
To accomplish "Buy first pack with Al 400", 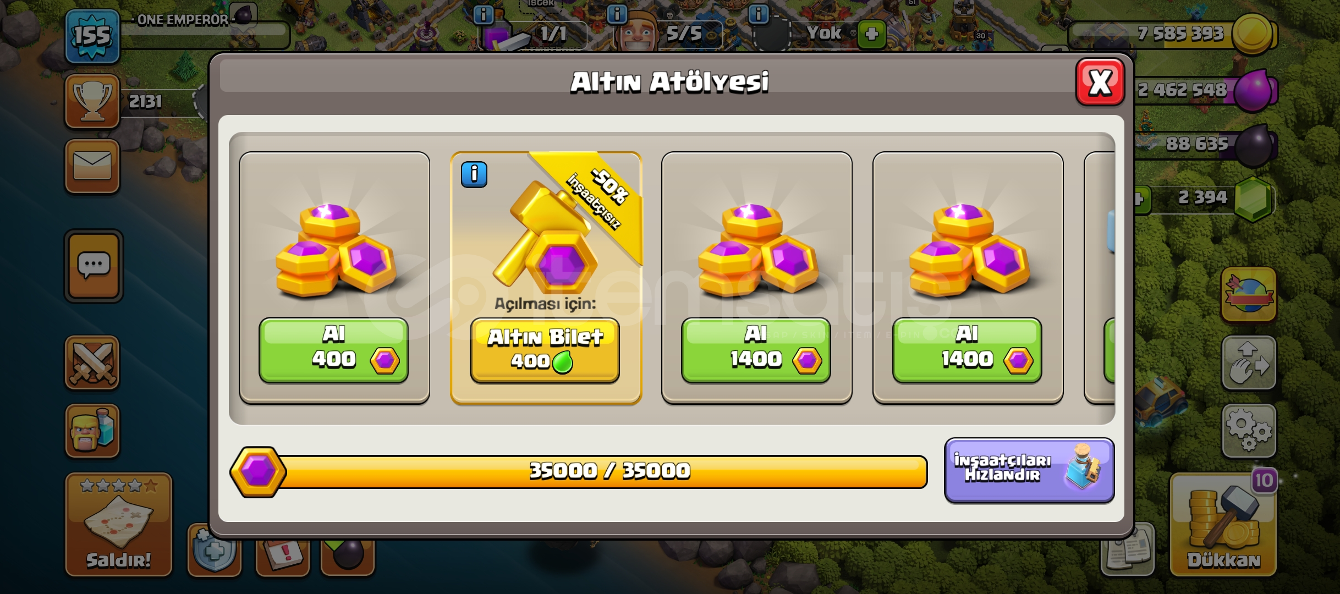I will (334, 350).
